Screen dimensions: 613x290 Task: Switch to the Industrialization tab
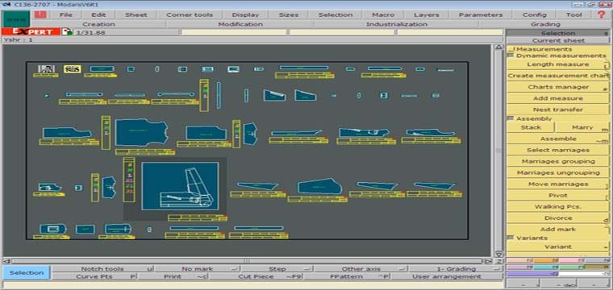pos(396,24)
